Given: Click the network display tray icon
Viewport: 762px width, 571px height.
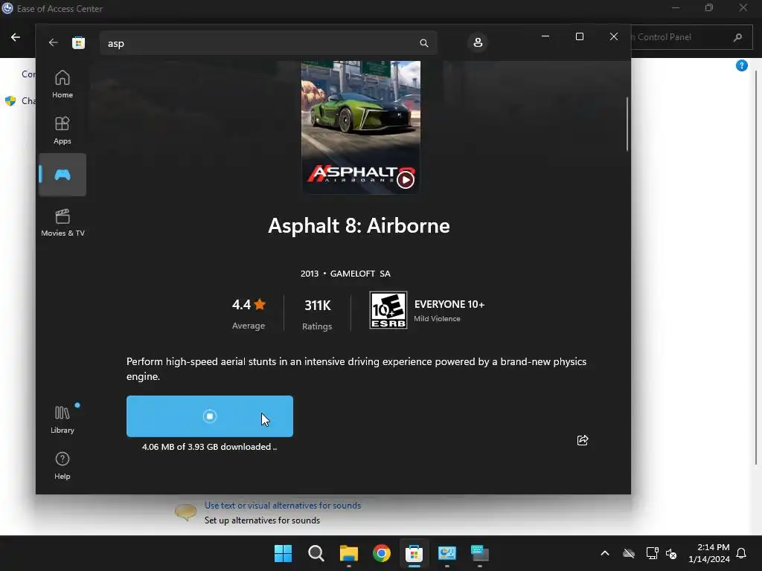Looking at the screenshot, I should coord(652,553).
